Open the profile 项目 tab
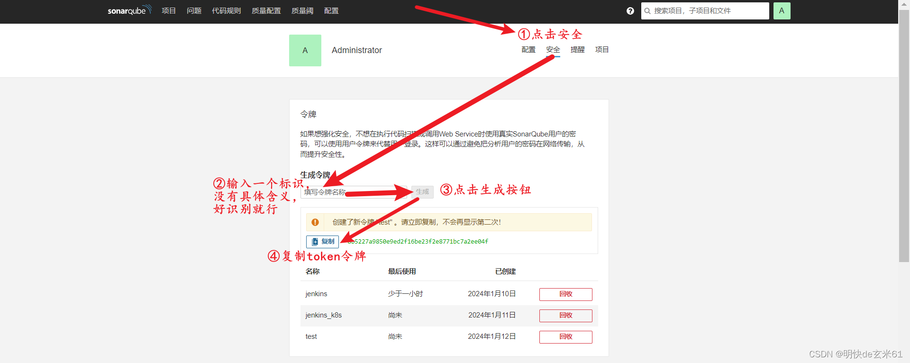This screenshot has width=910, height=363. tap(602, 49)
